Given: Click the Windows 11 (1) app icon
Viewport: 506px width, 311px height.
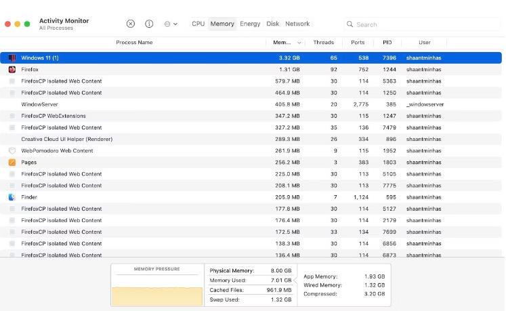Looking at the screenshot, I should (12, 58).
